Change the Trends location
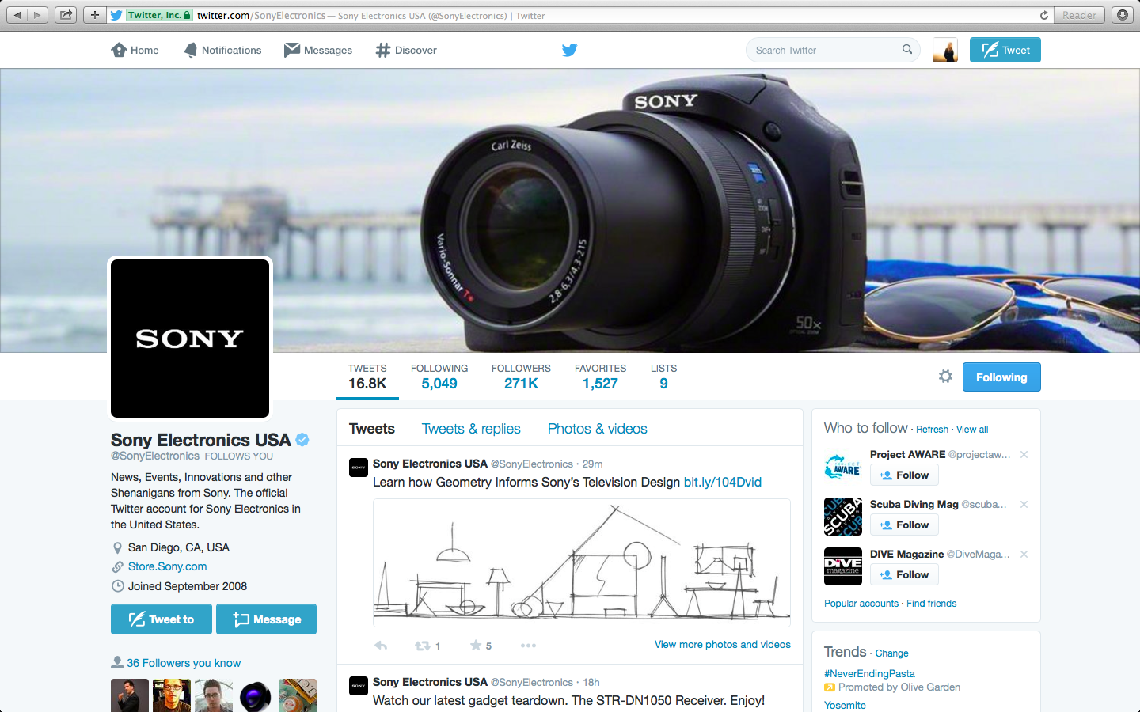Image resolution: width=1140 pixels, height=712 pixels. click(x=891, y=653)
